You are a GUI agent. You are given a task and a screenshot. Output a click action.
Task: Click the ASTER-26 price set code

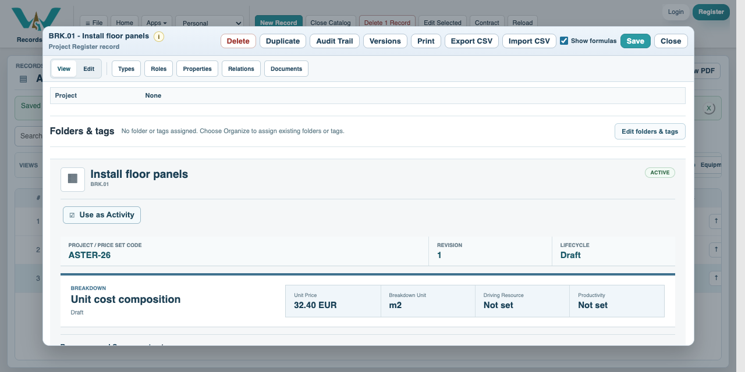(x=90, y=255)
